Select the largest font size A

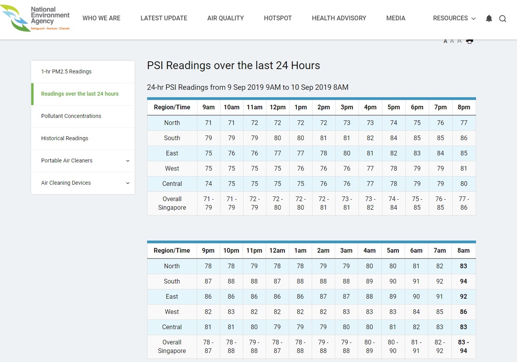point(459,41)
